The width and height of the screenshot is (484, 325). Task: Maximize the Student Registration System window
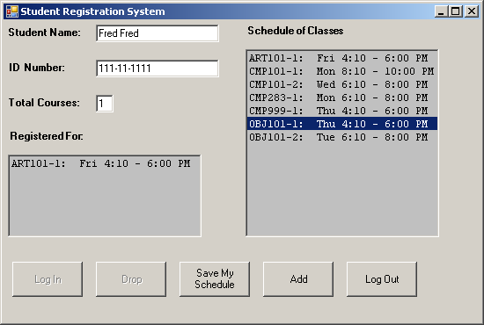(x=456, y=11)
